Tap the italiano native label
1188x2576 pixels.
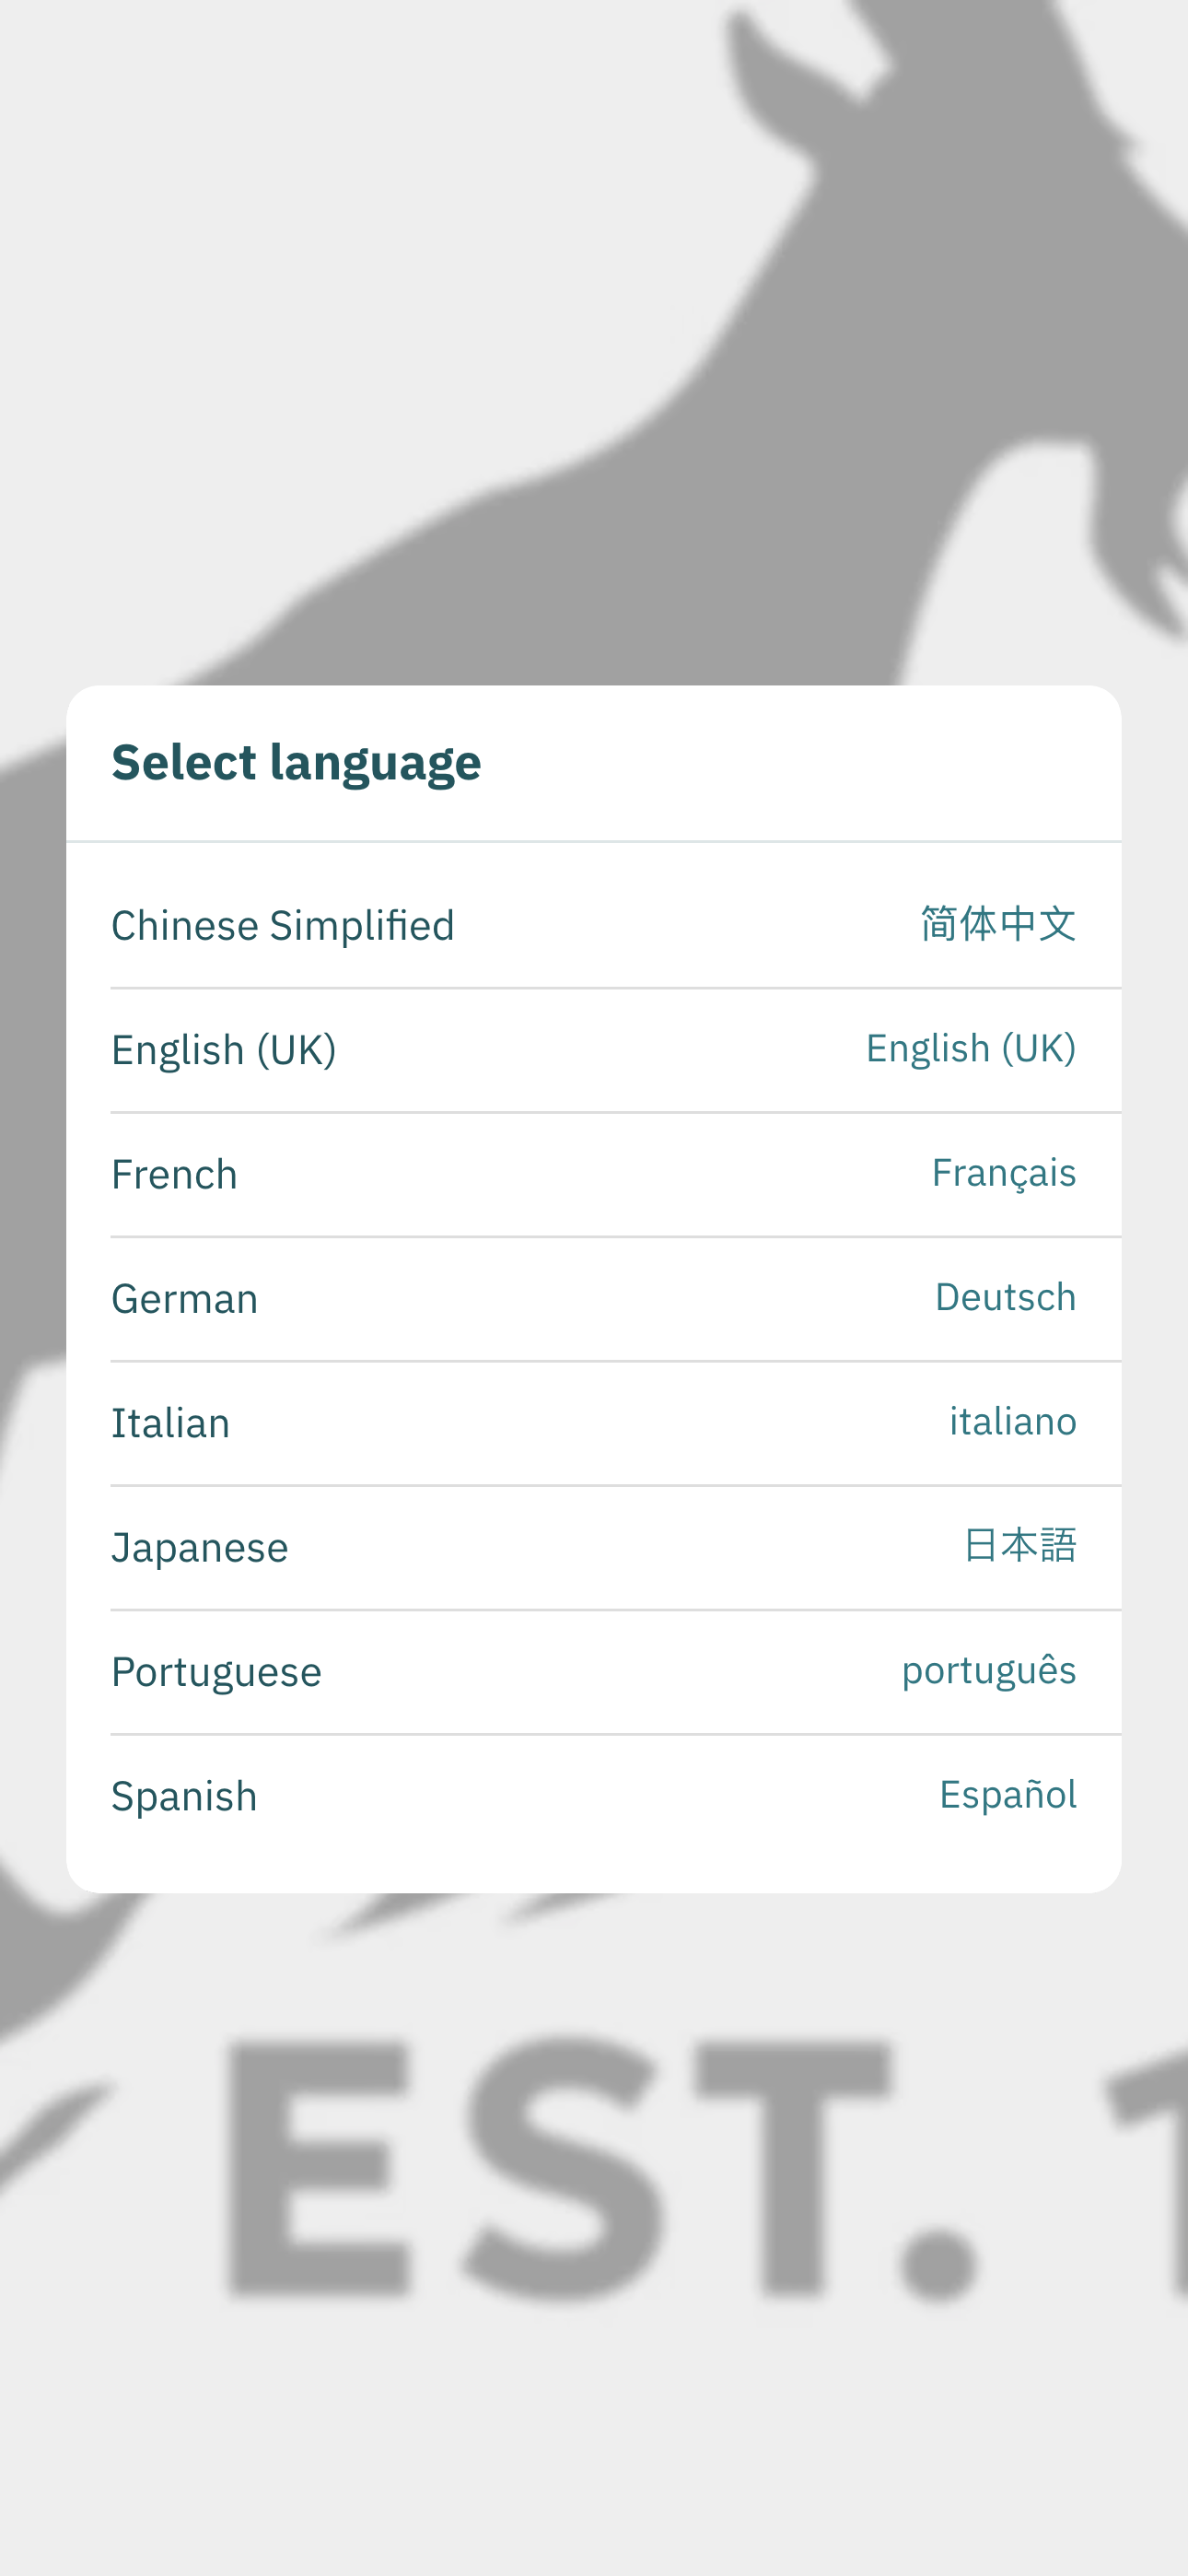(1013, 1421)
